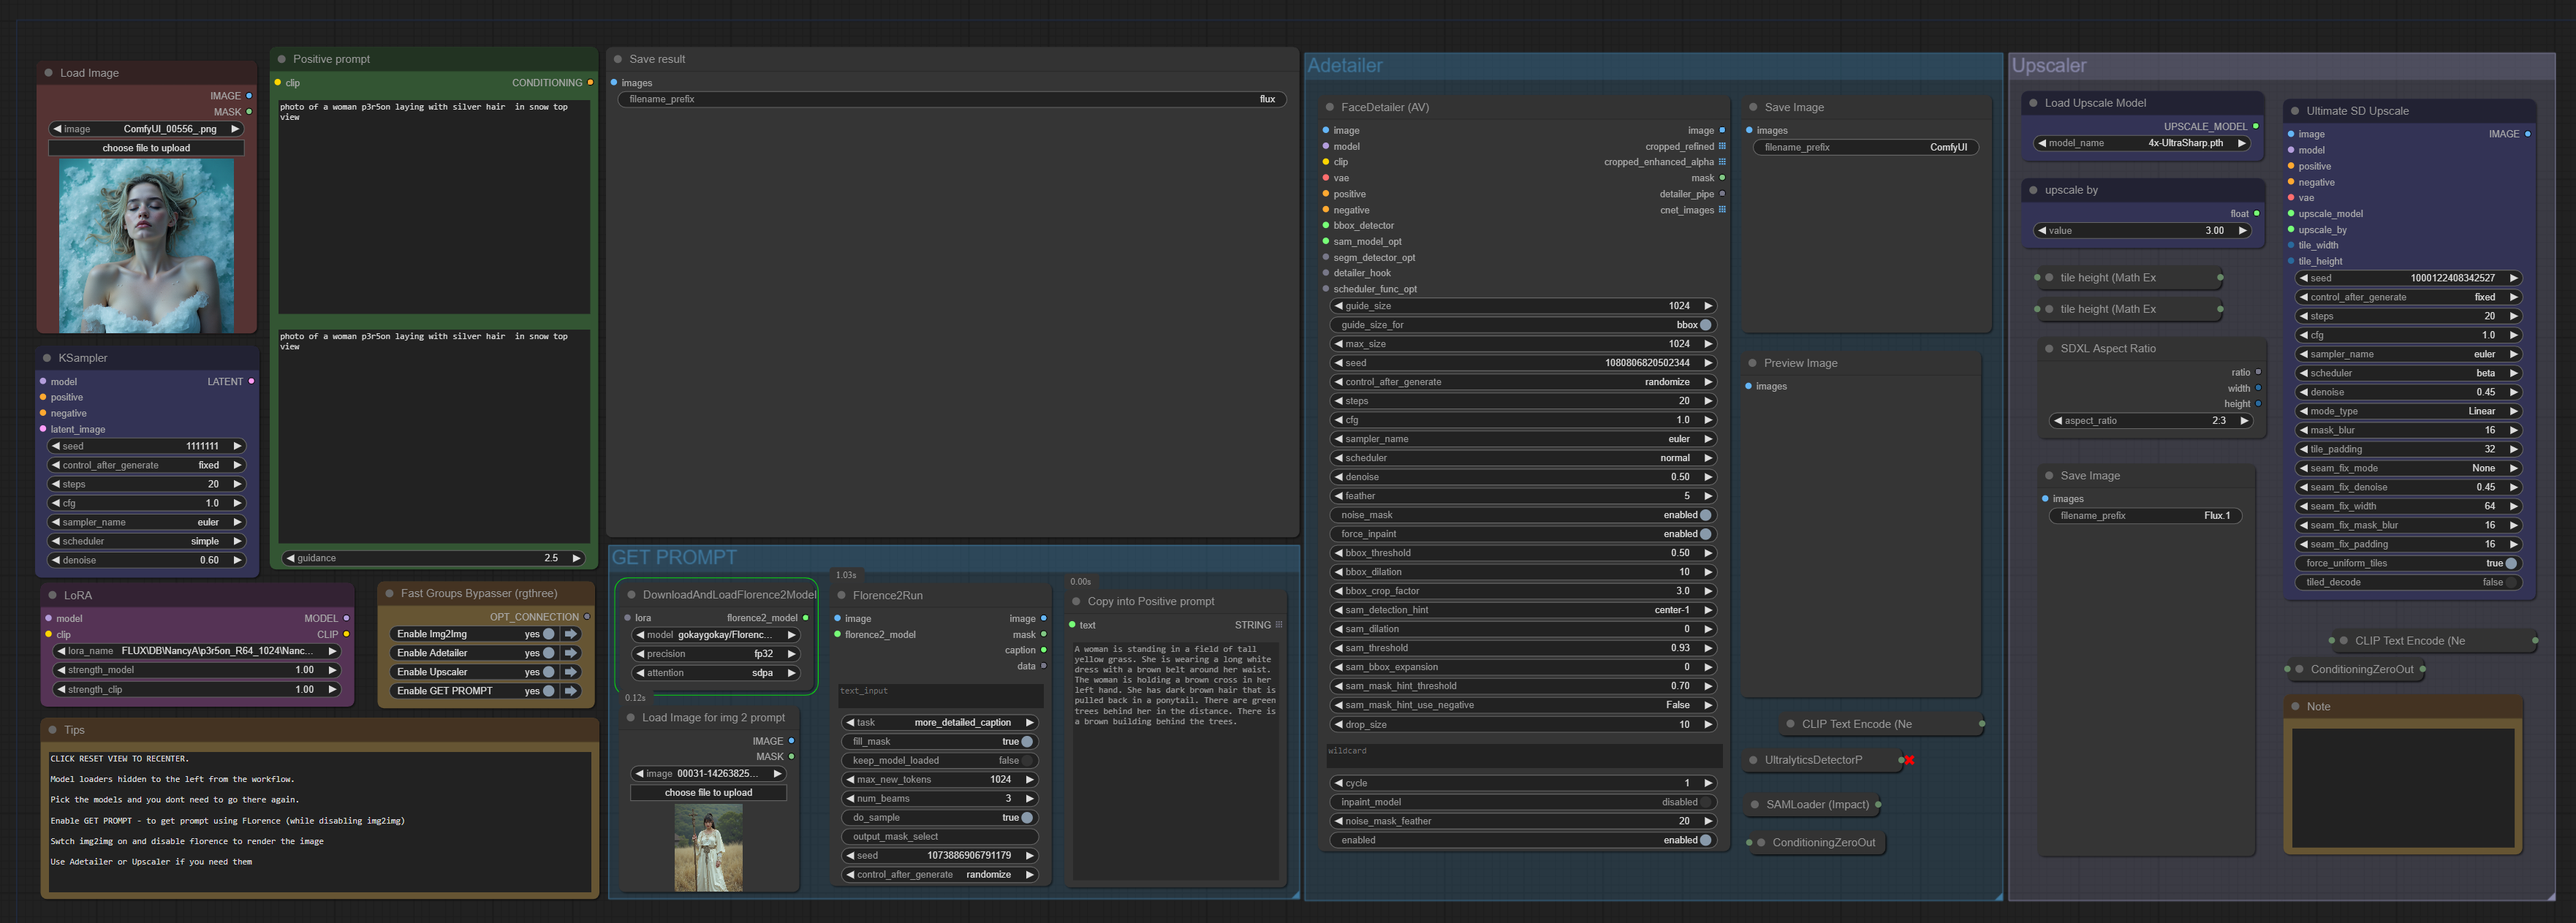Click the Enable Upscaler navigate arrow icon

click(571, 672)
